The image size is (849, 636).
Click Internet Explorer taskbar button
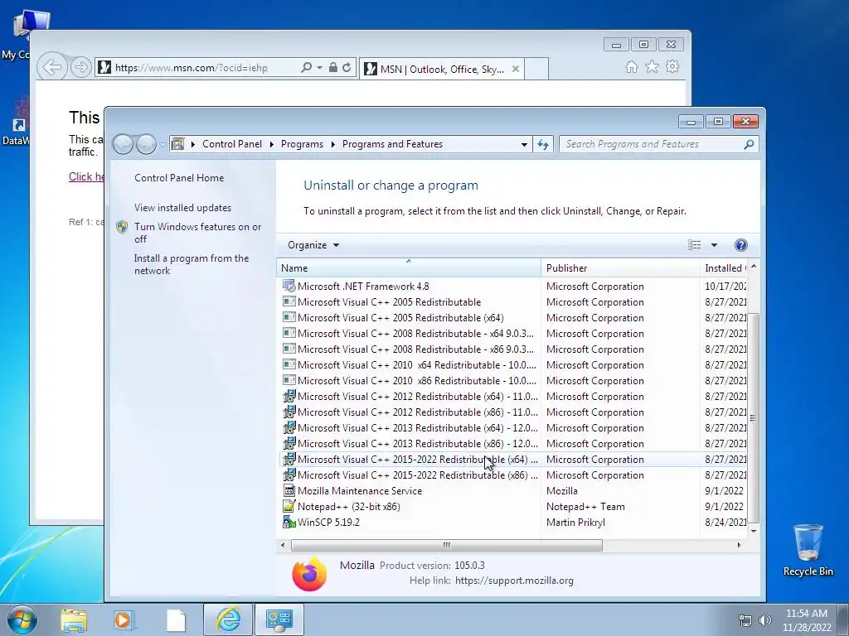228,619
